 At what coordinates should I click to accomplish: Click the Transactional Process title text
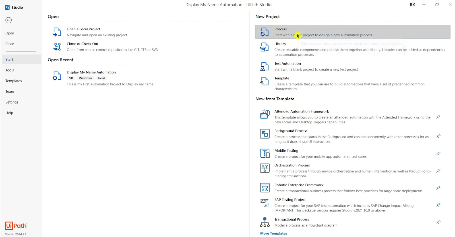tap(292, 219)
